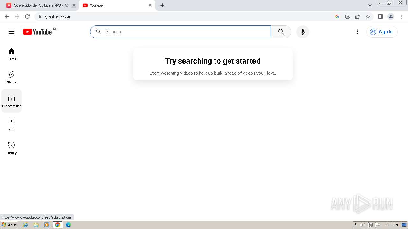Open network tray icon
The image size is (408, 229).
(x=370, y=225)
